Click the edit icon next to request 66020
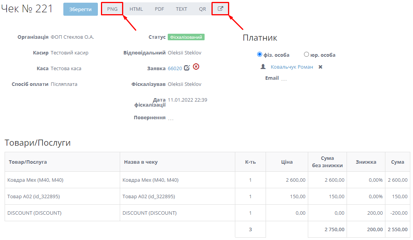The image size is (413, 240). coord(187,68)
